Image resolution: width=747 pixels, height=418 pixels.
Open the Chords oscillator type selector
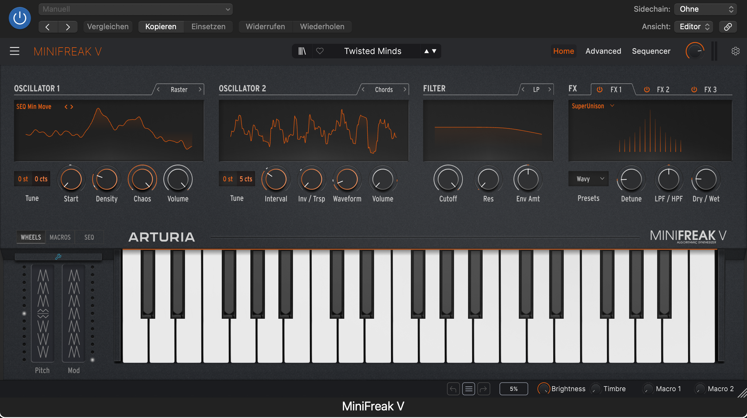[x=384, y=89]
